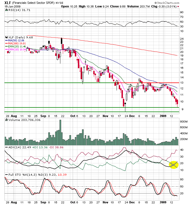Click the Volume 203,706,336 panel label
The image size is (192, 205).
[x=24, y=120]
